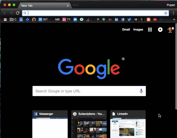Open the MB bookmark
Image resolution: width=177 pixels, height=138 pixels.
[x=55, y=20]
